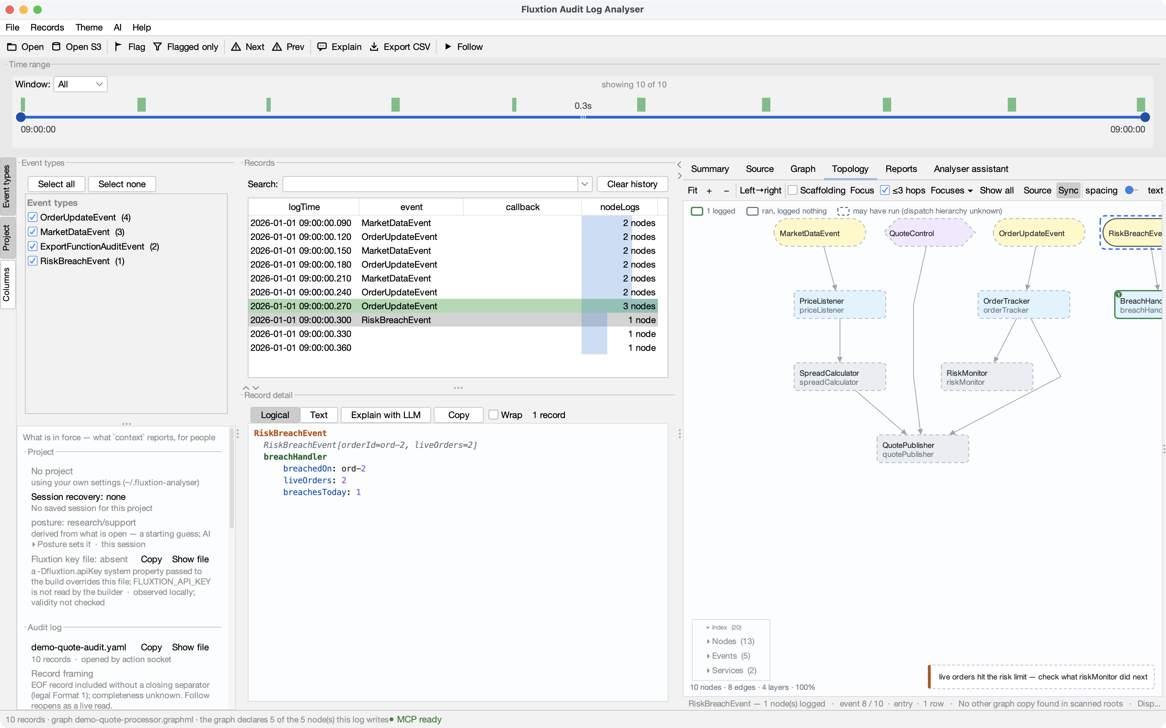Open the Focuses dropdown
Viewport: 1166px width, 728px height.
[952, 191]
